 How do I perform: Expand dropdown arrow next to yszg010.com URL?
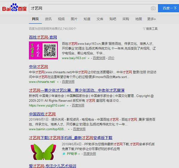pos(68,106)
